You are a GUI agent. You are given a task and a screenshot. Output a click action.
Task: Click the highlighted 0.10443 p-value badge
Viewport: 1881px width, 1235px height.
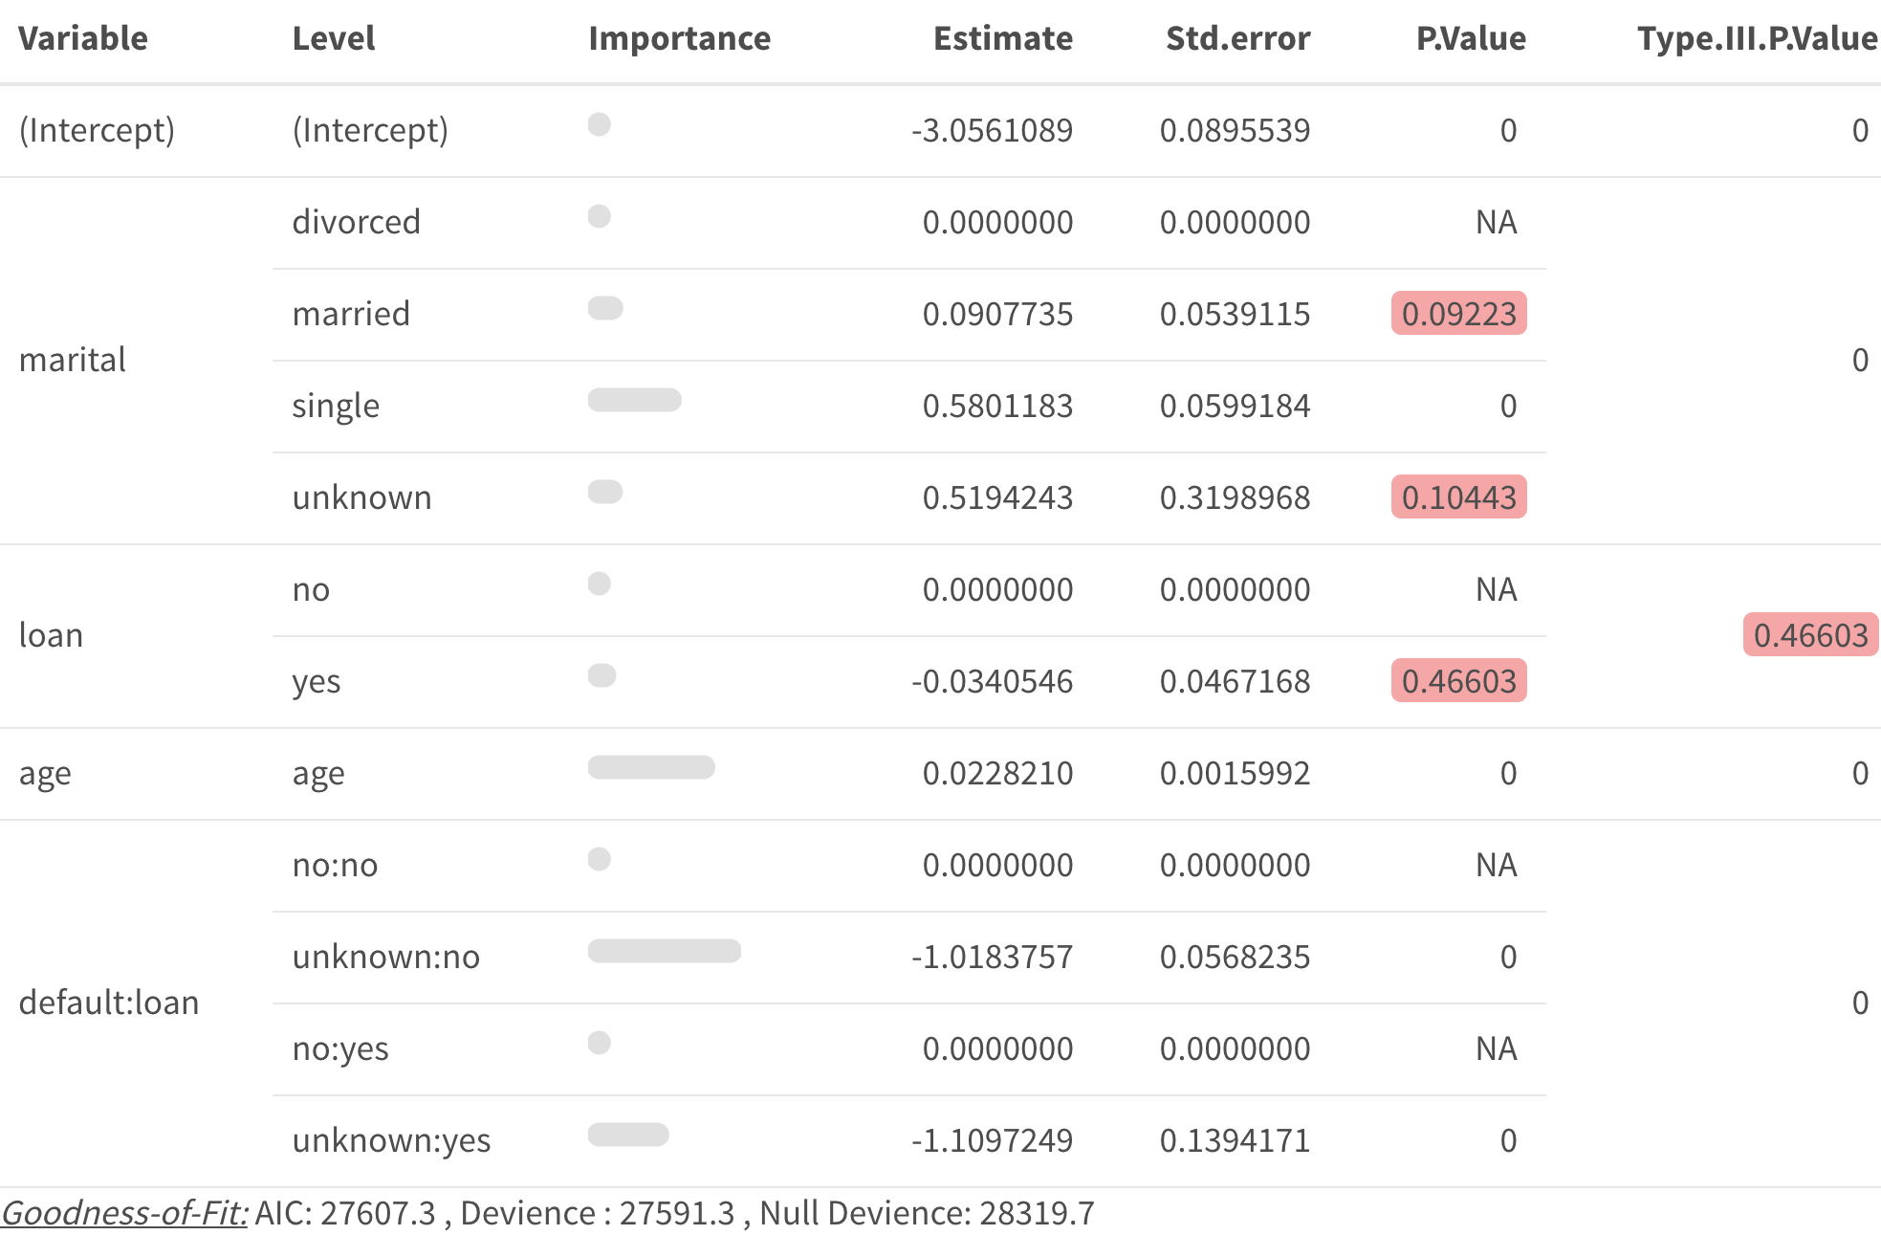pyautogui.click(x=1458, y=497)
